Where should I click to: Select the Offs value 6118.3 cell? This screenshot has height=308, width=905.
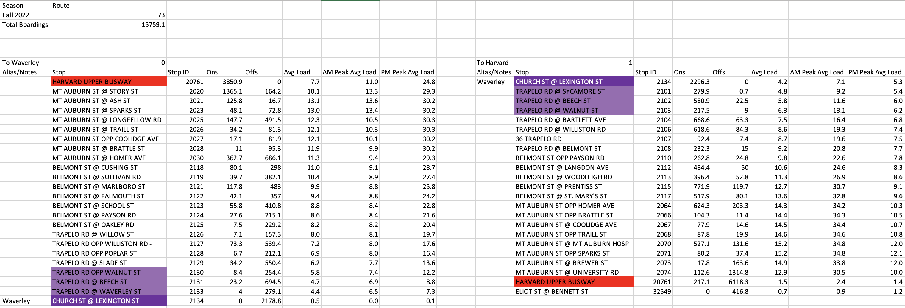click(730, 282)
